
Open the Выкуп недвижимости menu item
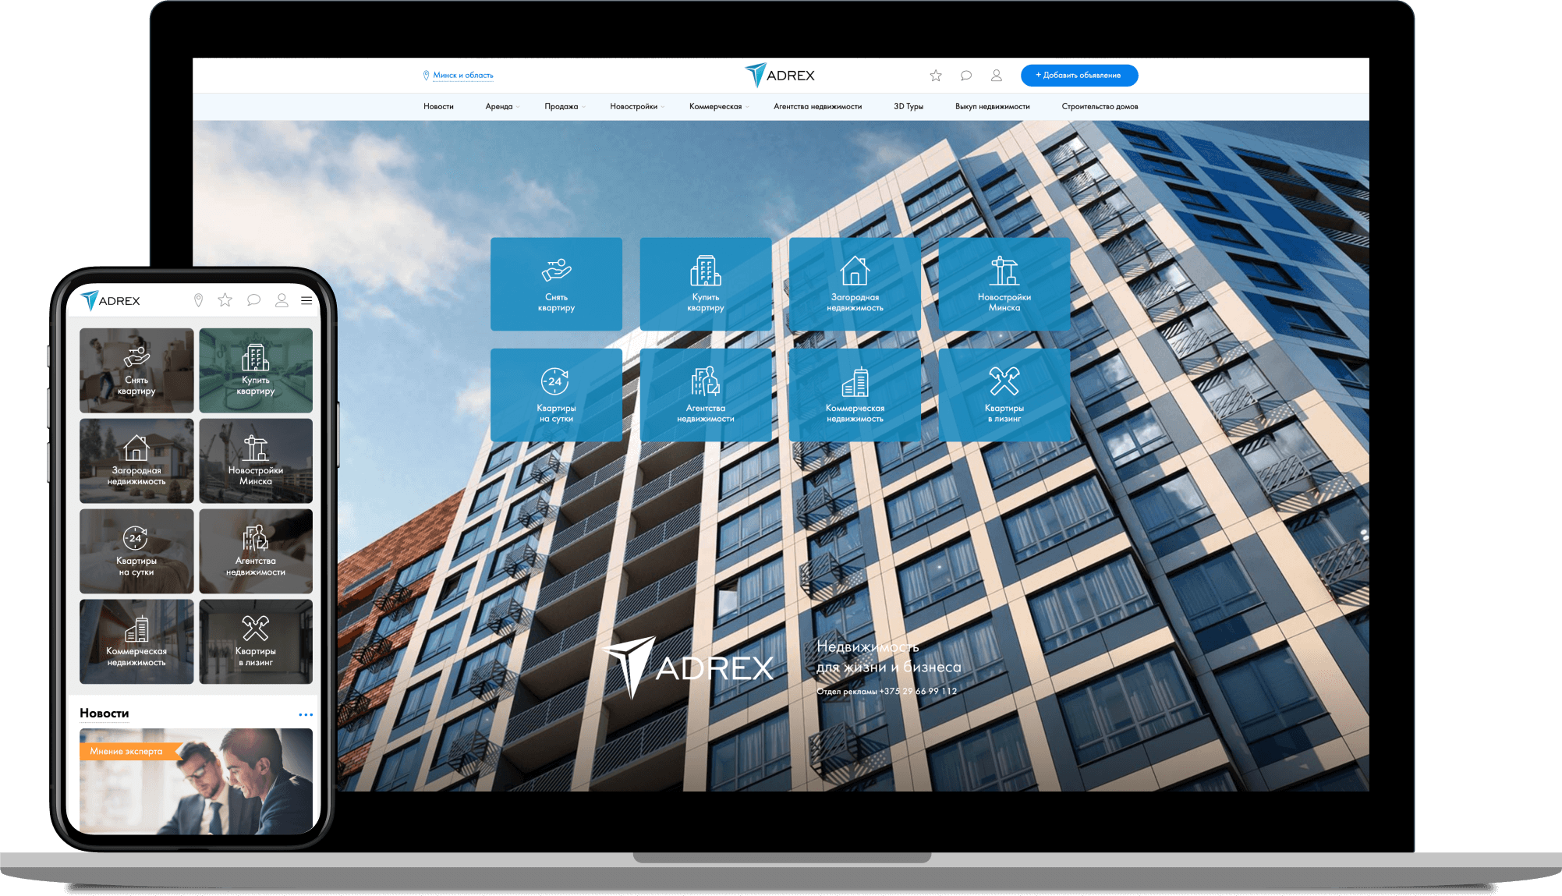(x=992, y=107)
